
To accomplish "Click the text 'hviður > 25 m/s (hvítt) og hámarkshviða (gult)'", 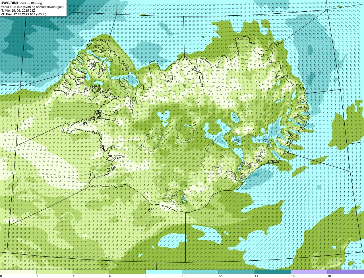I will (x=32, y=7).
